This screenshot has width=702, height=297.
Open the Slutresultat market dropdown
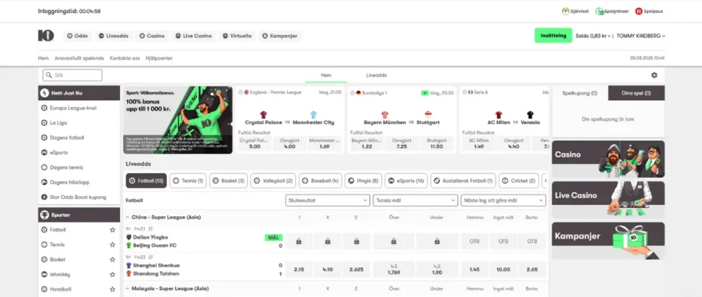point(327,200)
